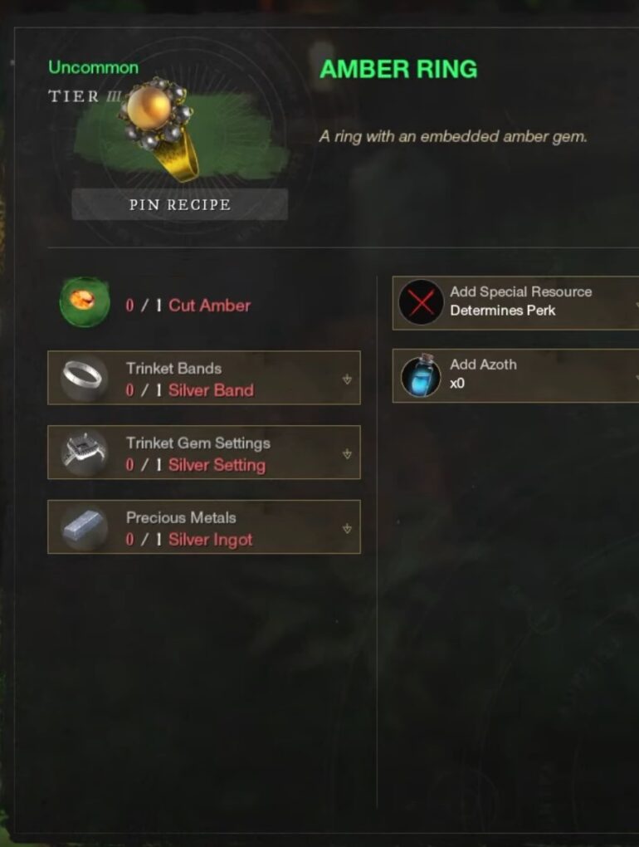
Task: Select the Silver Setting ingredient label
Action: (217, 465)
